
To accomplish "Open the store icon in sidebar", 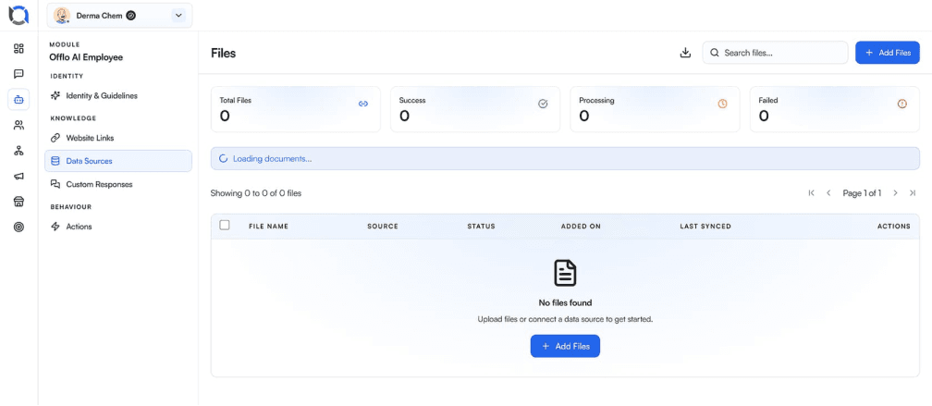I will pos(18,203).
